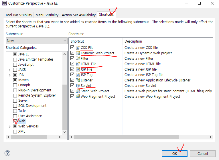Viewport: 219px width, 160px height.
Task: Toggle the JPA category checkbox
Action: pos(15,75)
